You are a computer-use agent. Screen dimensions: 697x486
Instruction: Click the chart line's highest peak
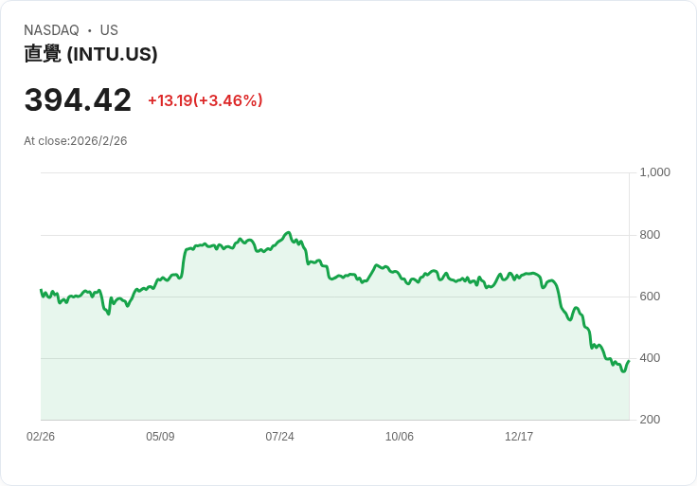[288, 232]
